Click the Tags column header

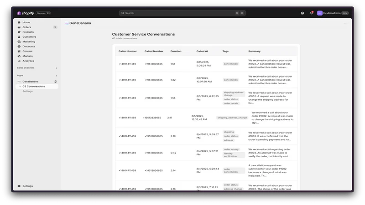tap(225, 51)
